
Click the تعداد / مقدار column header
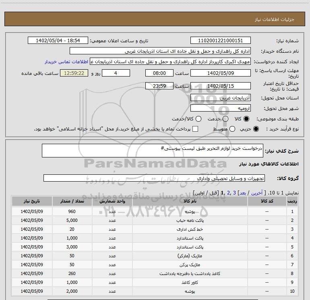point(72,201)
